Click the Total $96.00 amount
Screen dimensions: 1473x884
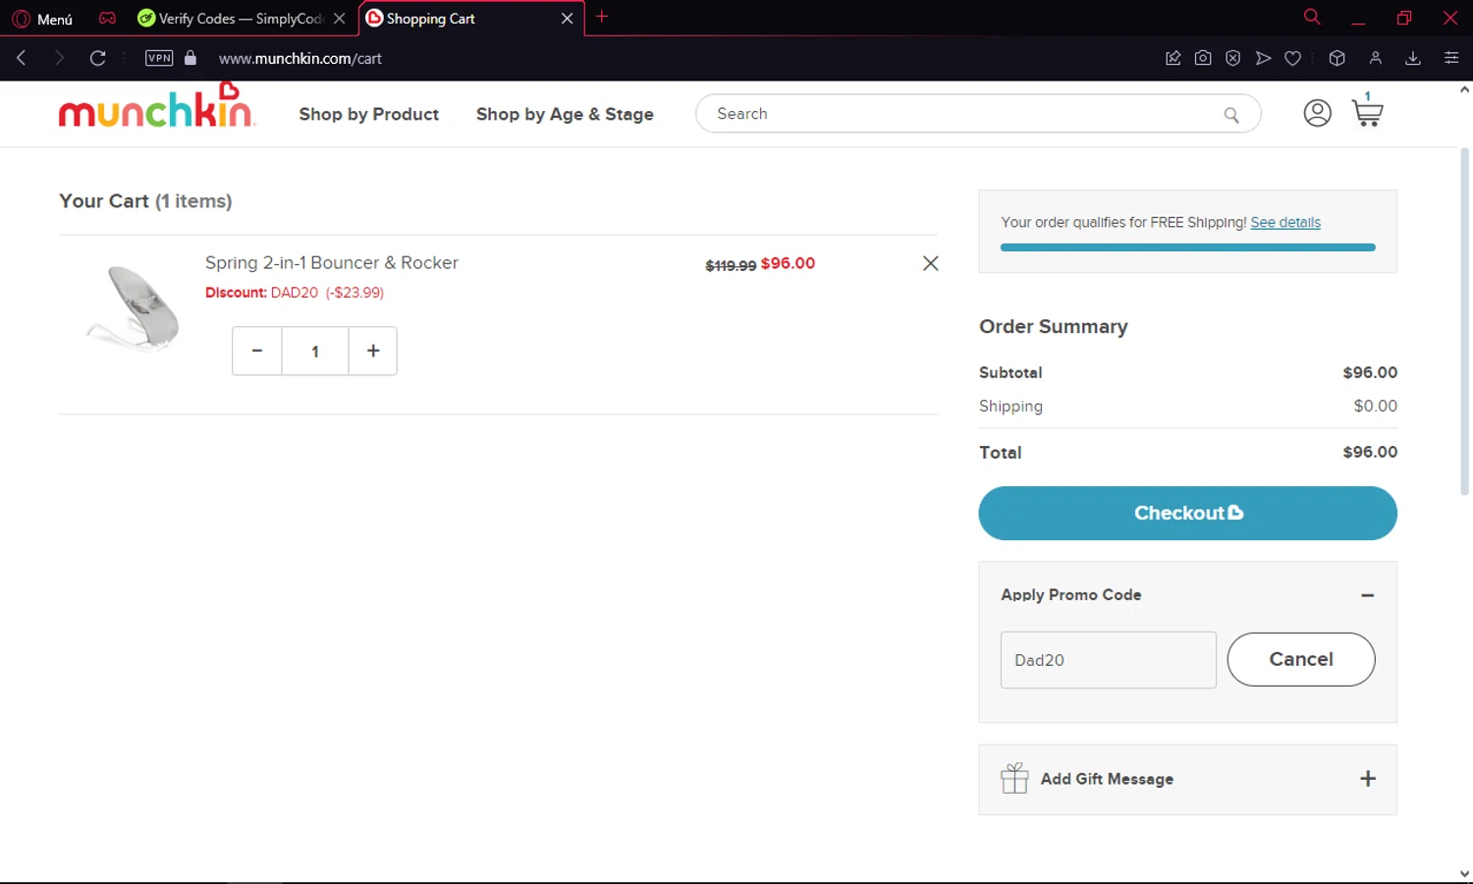click(1370, 452)
